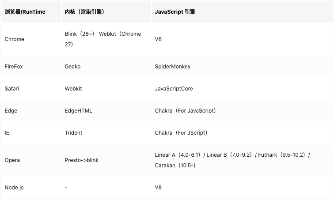The width and height of the screenshot is (334, 200).
Task: Click the Blink/Webkit engine cell for Chrome
Action: (x=103, y=39)
